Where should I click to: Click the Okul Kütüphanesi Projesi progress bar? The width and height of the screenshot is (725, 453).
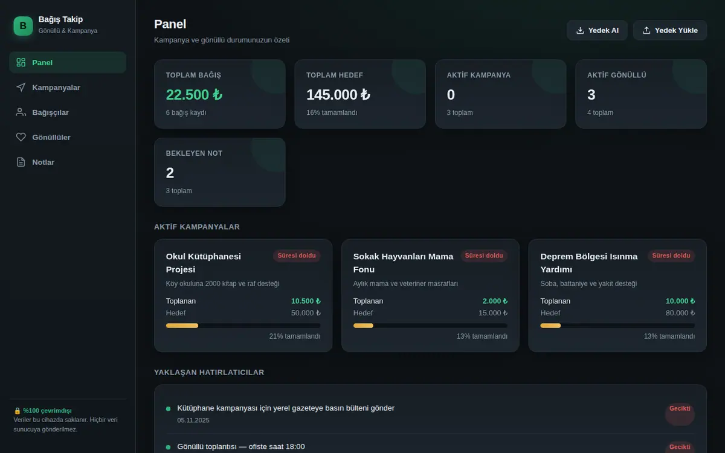243,326
